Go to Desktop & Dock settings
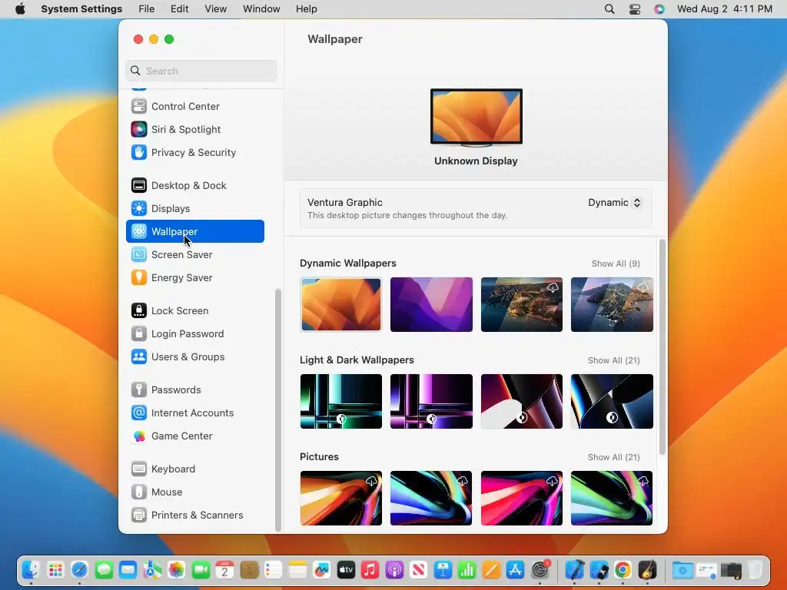This screenshot has width=787, height=590. (x=194, y=186)
